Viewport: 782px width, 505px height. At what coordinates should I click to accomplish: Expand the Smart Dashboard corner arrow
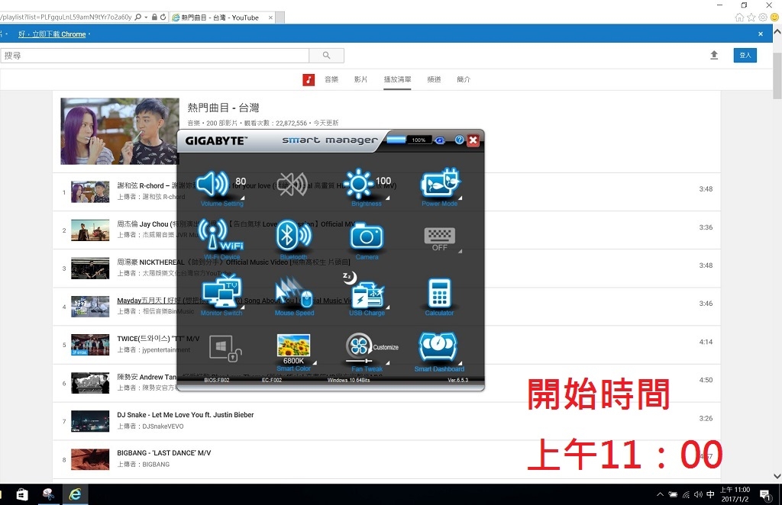[x=460, y=362]
